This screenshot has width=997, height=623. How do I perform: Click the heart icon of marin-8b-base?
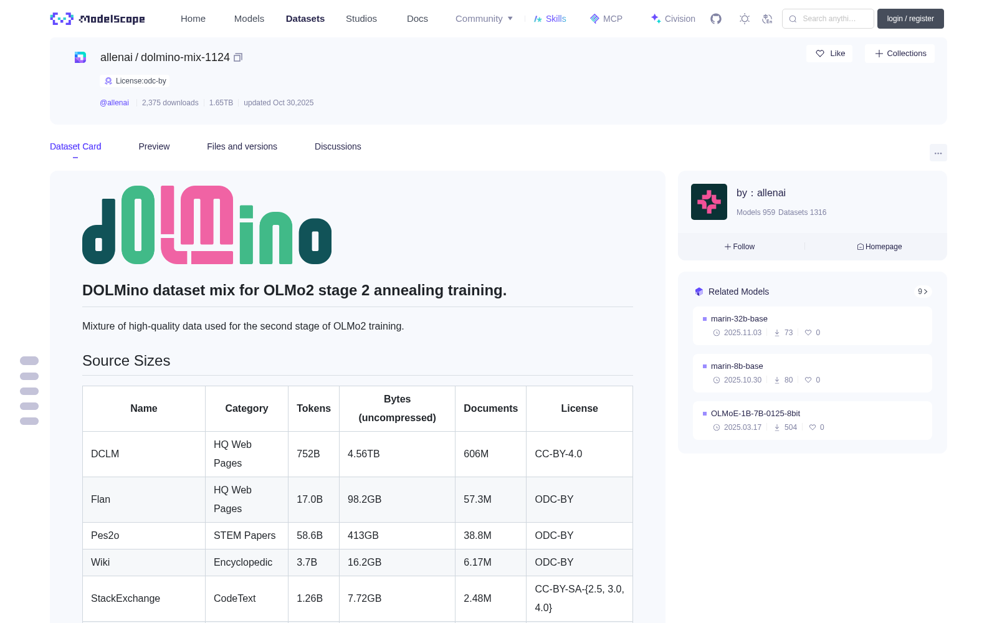808,380
